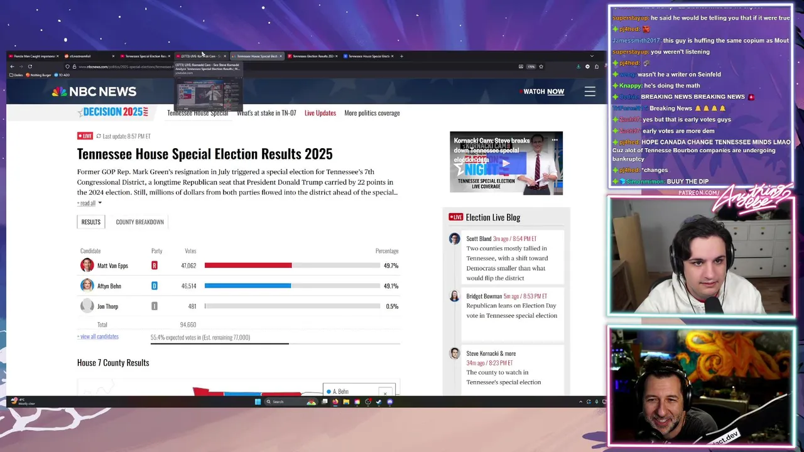Click Bridget Bowman author avatar
Viewport: 804px width, 452px height.
(454, 296)
